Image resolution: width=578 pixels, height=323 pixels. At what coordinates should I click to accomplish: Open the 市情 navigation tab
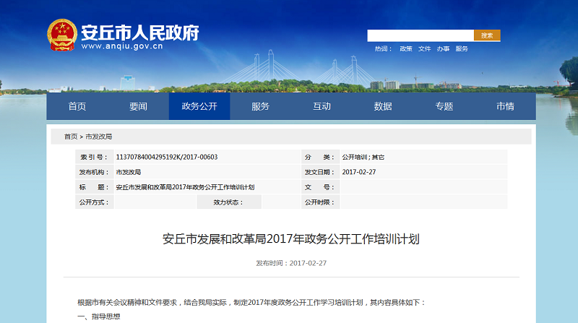[x=505, y=106]
